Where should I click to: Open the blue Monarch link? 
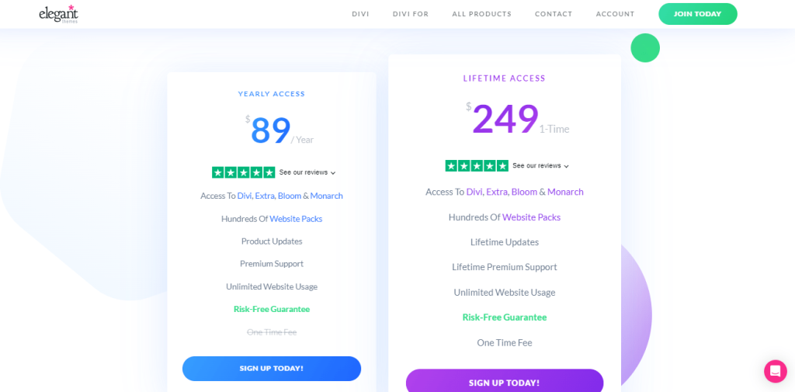tap(327, 196)
